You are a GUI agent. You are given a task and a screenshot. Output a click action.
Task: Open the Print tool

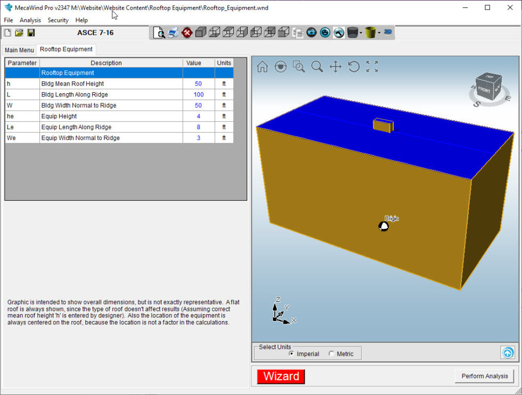click(x=173, y=32)
